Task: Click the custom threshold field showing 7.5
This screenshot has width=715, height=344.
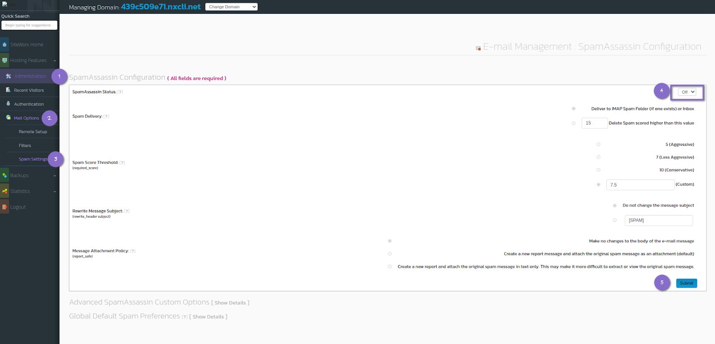Action: point(640,185)
